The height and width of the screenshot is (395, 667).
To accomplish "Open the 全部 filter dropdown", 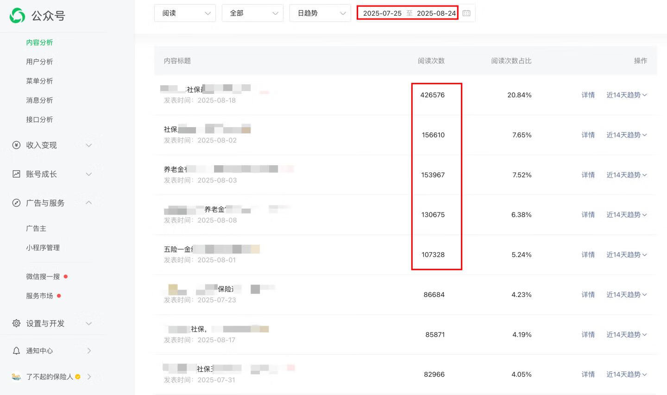I will pyautogui.click(x=252, y=13).
